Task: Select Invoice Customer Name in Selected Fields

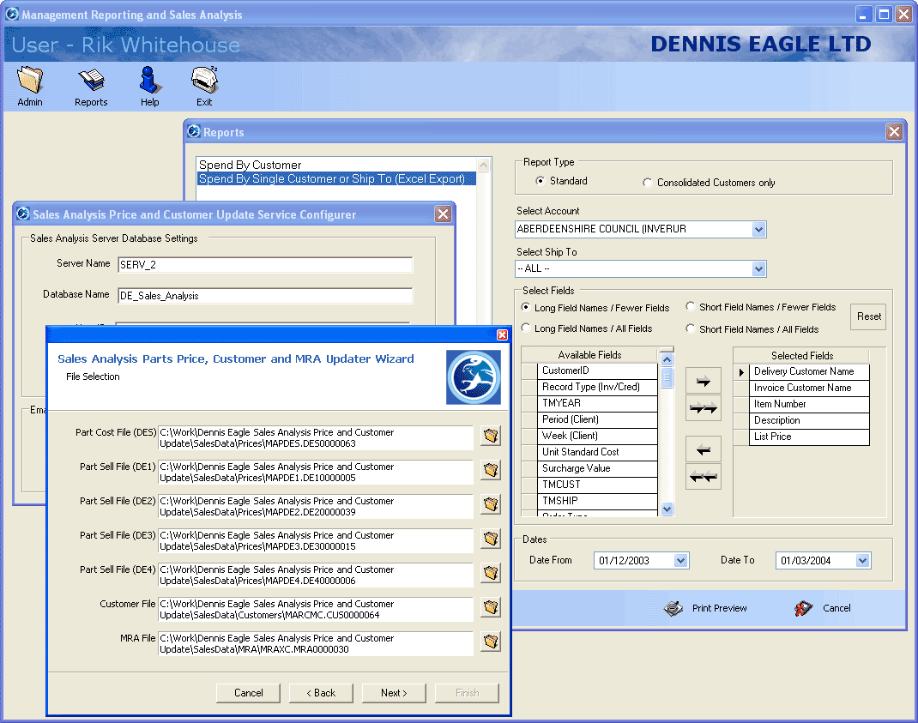Action: 809,389
